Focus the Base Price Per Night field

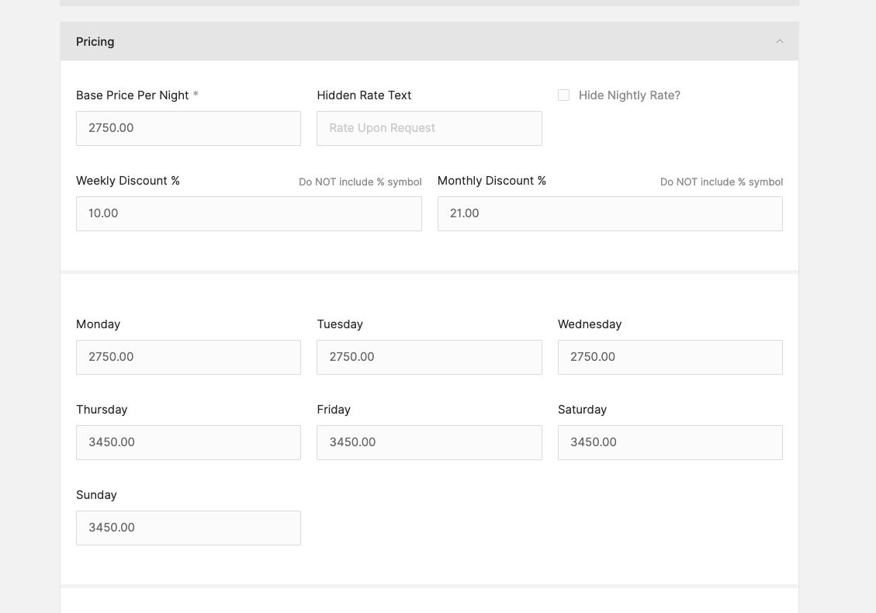coord(189,128)
